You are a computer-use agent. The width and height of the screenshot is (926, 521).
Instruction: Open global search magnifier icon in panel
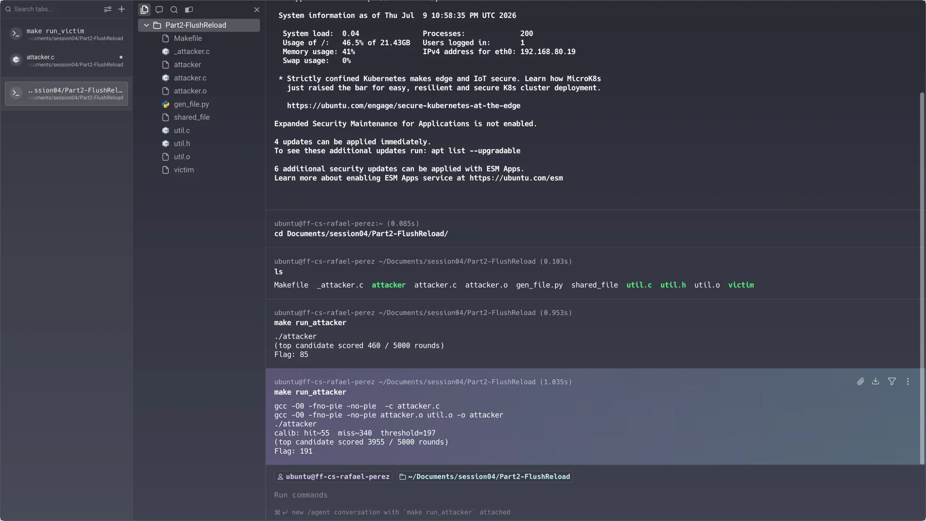174,9
